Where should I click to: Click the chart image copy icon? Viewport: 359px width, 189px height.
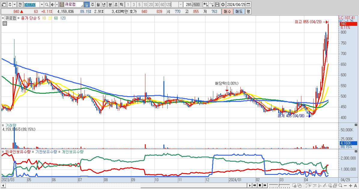pyautogui.click(x=335, y=185)
